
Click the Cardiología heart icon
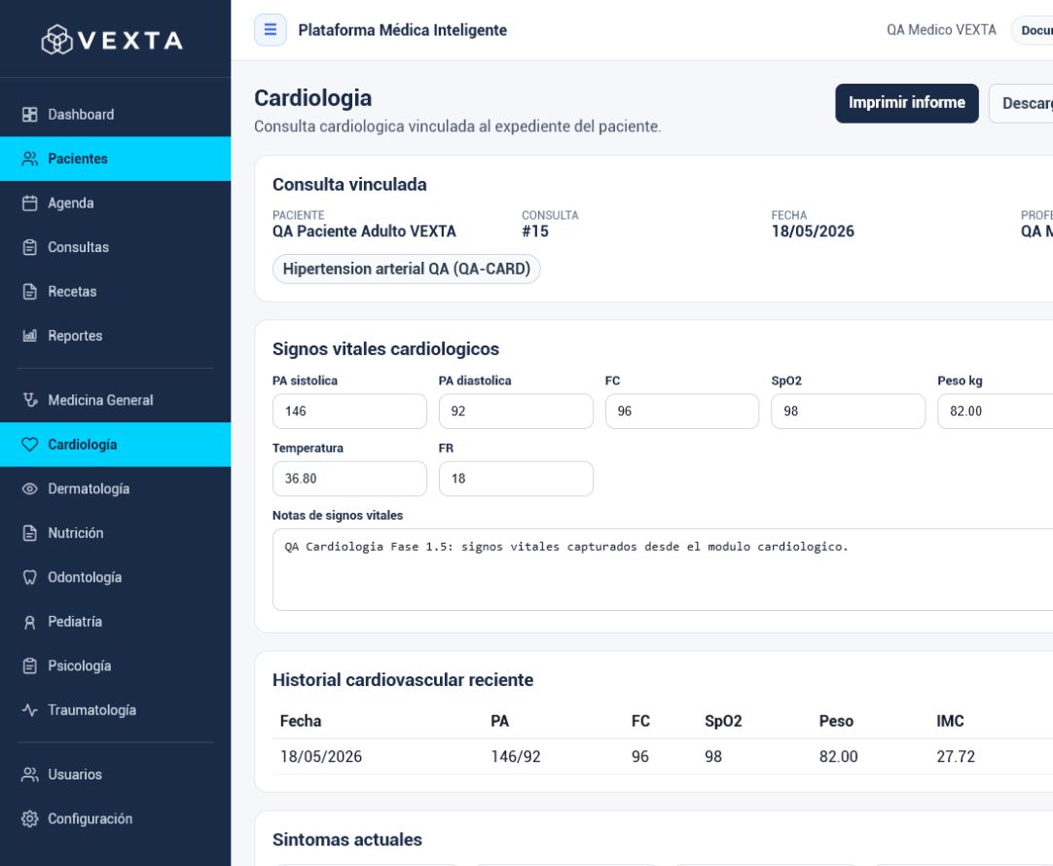pyautogui.click(x=29, y=445)
